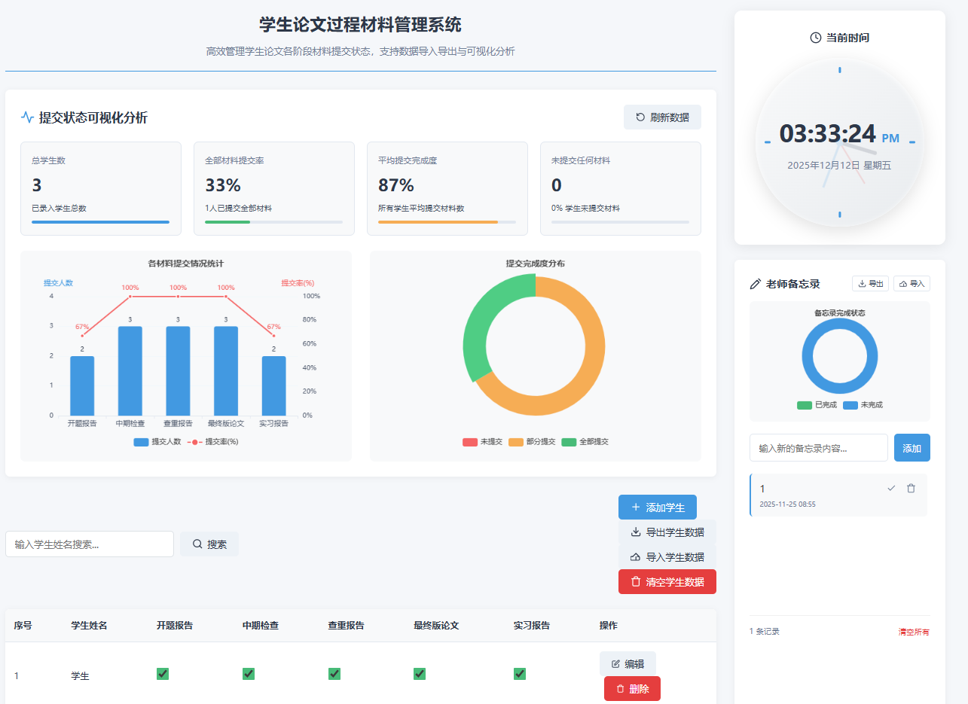Toggle the 开题报告 checkbox for 学生
Image resolution: width=968 pixels, height=704 pixels.
(x=163, y=674)
